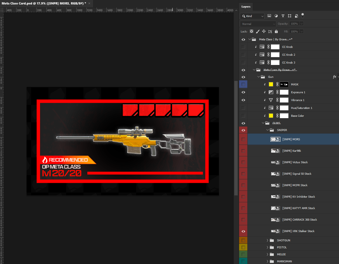Click the [SNPR] Kar98k layer thumbnail
The height and width of the screenshot is (264, 339).
pos(275,151)
